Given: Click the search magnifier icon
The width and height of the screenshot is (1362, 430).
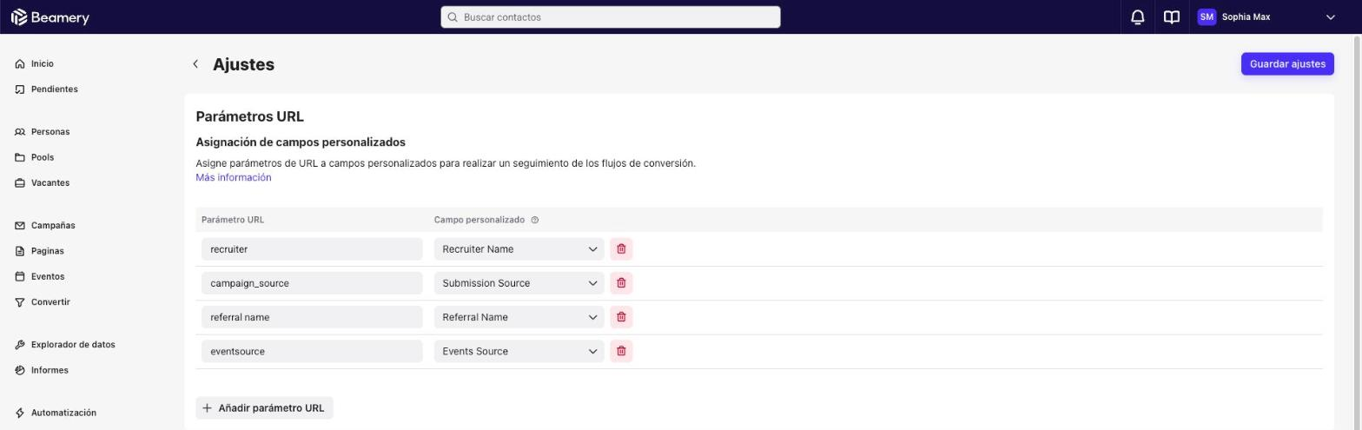Looking at the screenshot, I should click(x=453, y=17).
